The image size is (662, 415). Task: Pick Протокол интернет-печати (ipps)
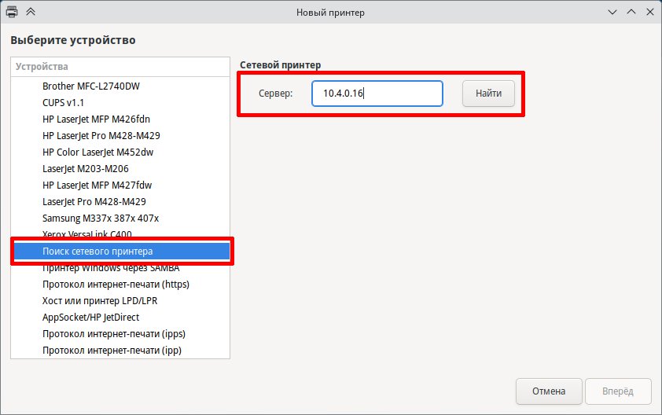point(113,334)
